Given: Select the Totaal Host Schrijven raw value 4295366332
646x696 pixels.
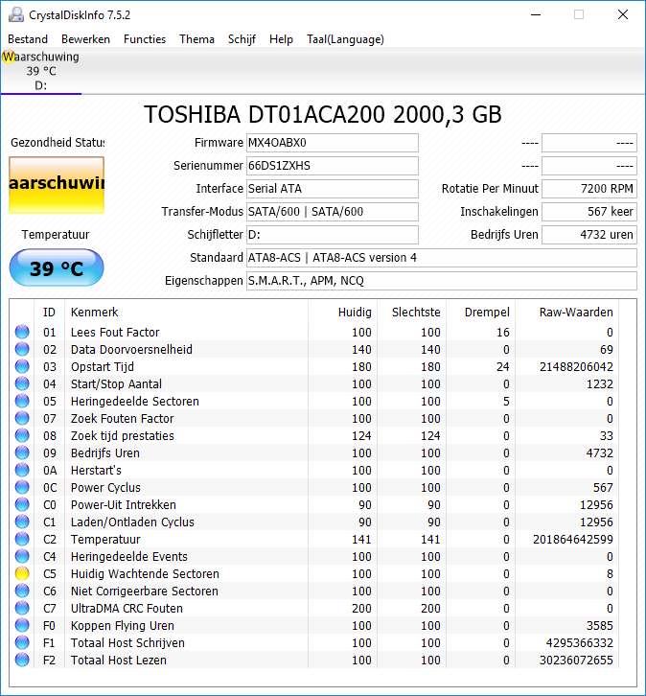Looking at the screenshot, I should (x=579, y=642).
